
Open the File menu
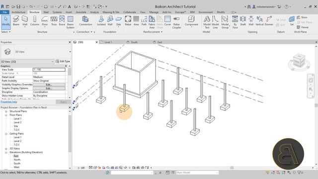pos(4,12)
